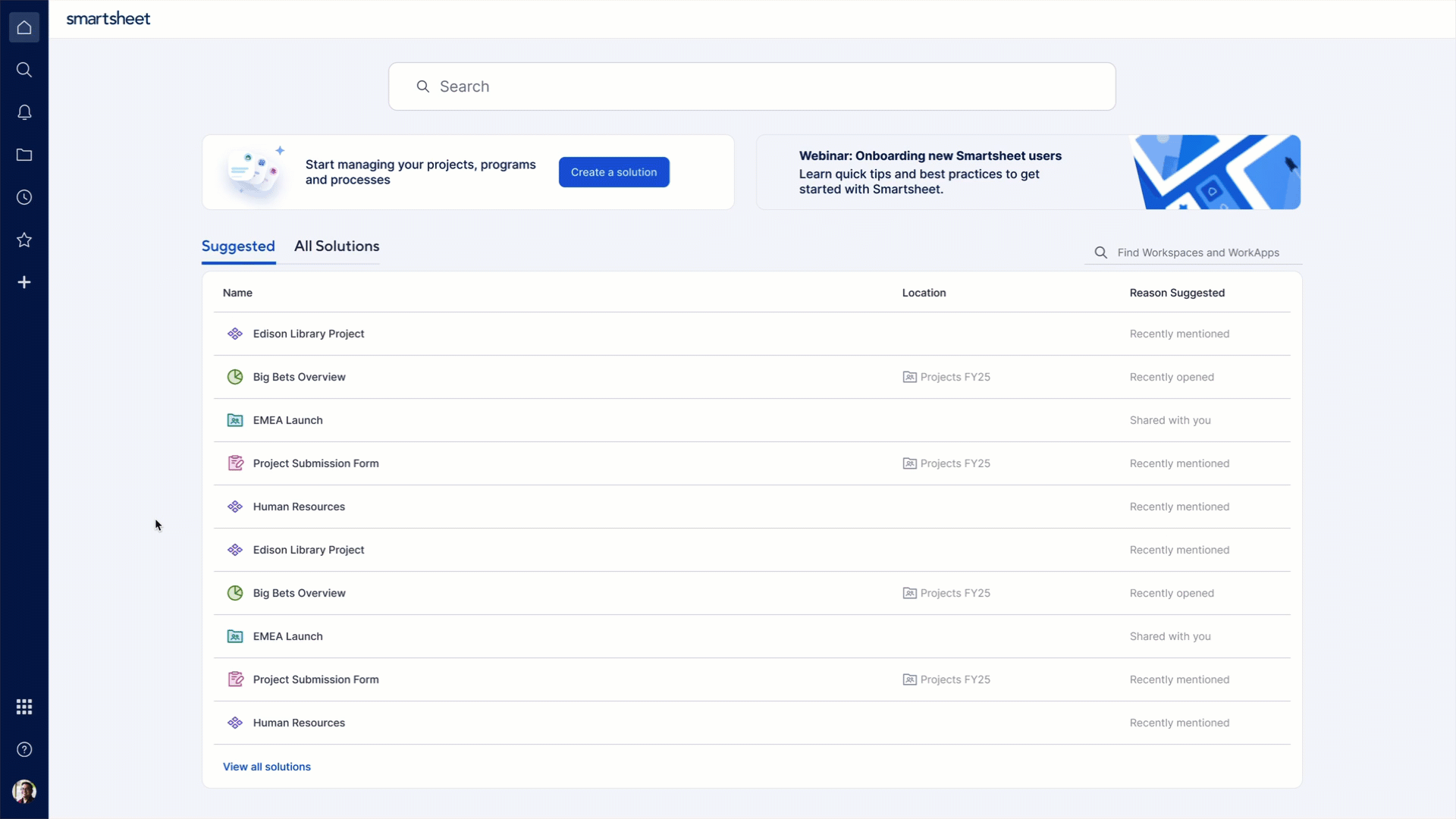Open the first EMEA Launch entry
The image size is (1456, 819).
pos(287,420)
